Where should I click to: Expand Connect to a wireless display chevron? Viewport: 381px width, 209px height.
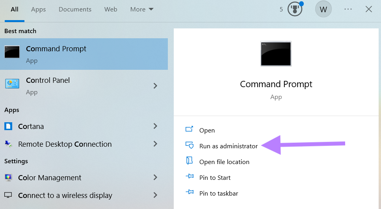(x=155, y=195)
